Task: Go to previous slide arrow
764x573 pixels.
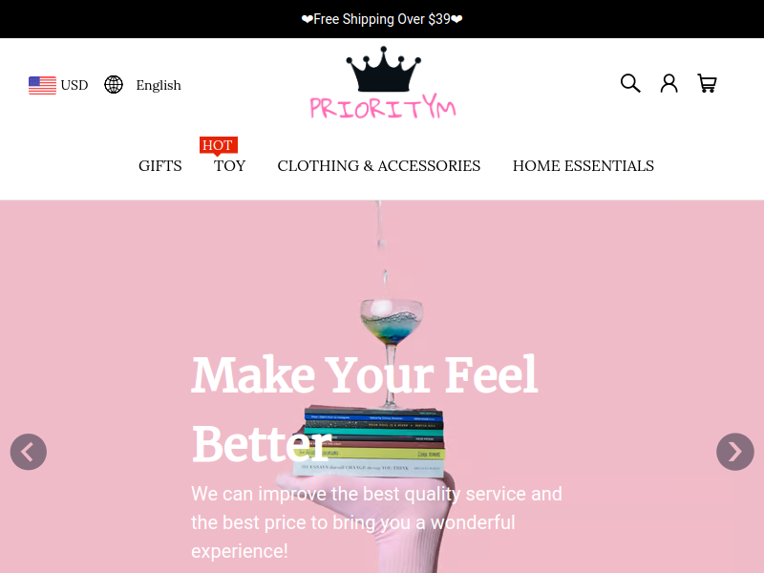Action: tap(29, 452)
